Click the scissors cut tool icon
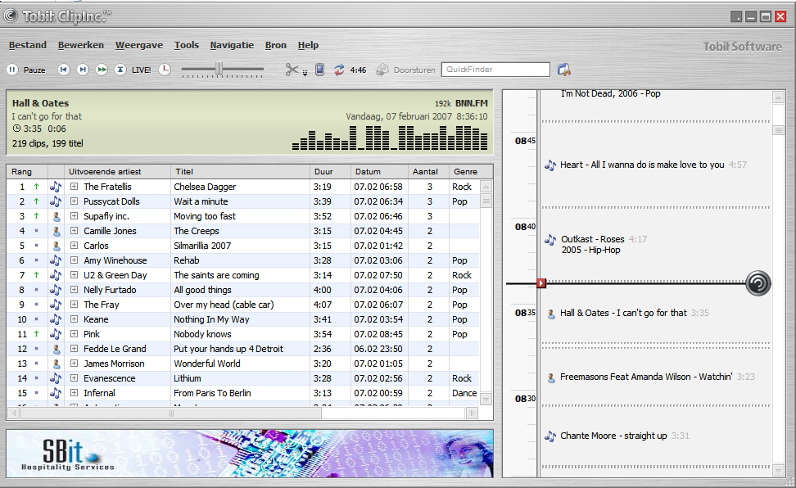Viewport: 796px width, 488px height. pyautogui.click(x=292, y=70)
